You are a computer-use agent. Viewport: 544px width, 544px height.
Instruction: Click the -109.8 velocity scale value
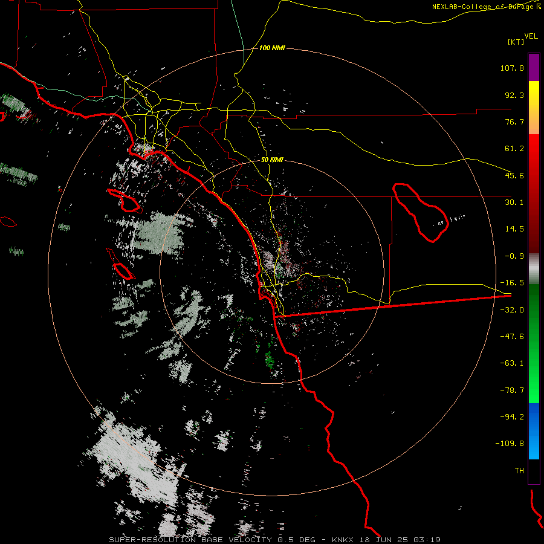click(510, 444)
